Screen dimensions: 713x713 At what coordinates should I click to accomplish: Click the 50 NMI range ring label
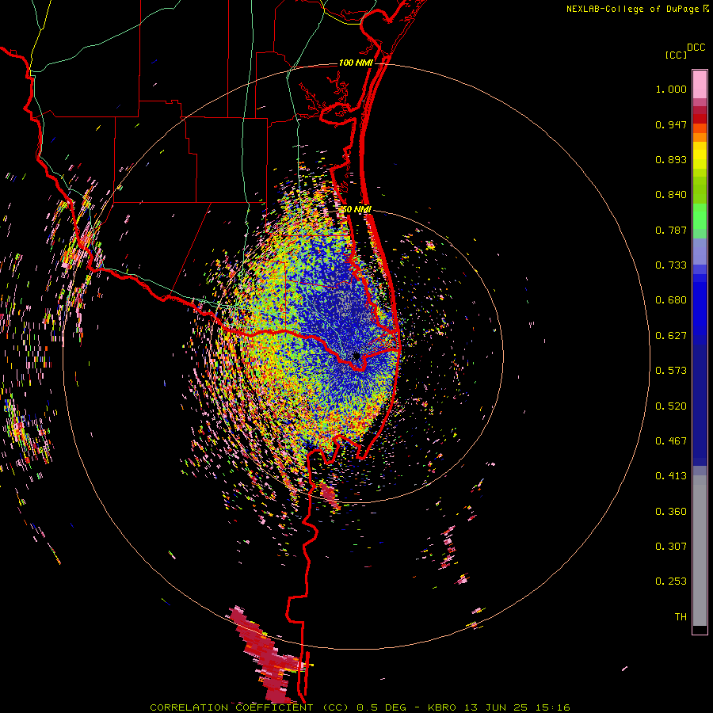point(356,209)
